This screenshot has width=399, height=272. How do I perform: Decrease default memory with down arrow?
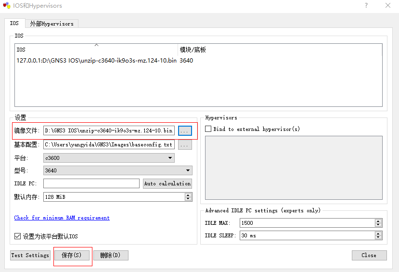tap(188, 199)
